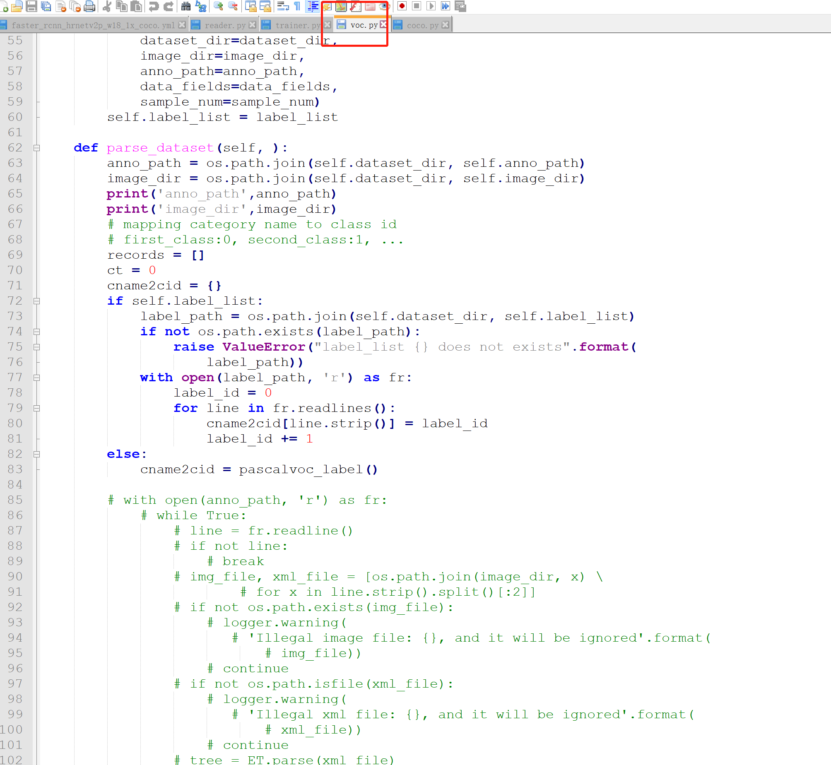Close the coco.py tab
The image size is (831, 765).
(445, 25)
